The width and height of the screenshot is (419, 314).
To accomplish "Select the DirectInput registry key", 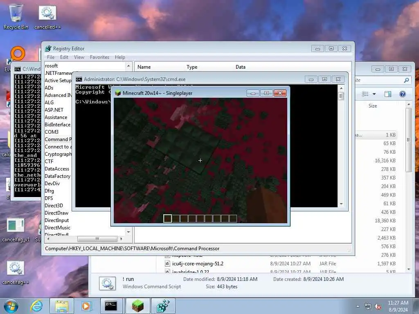I will coord(56,220).
